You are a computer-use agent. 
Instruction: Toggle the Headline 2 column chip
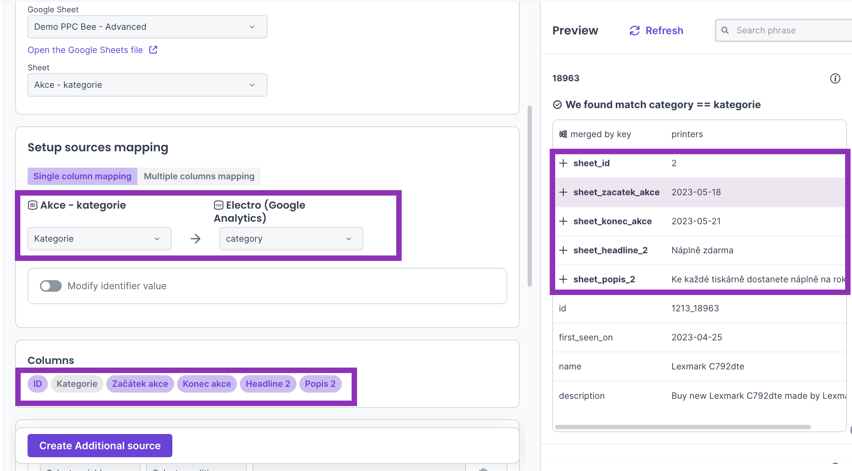coord(268,384)
